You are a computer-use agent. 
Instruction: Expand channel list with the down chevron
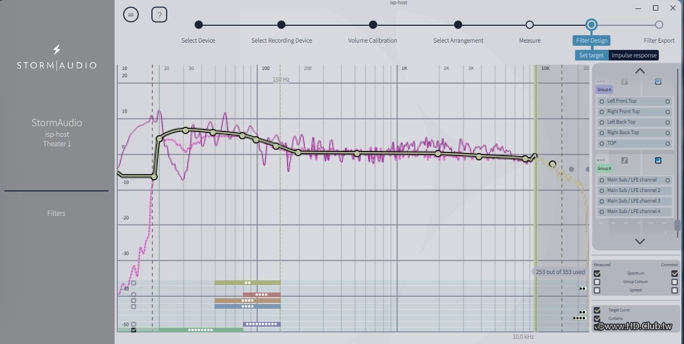pyautogui.click(x=639, y=241)
